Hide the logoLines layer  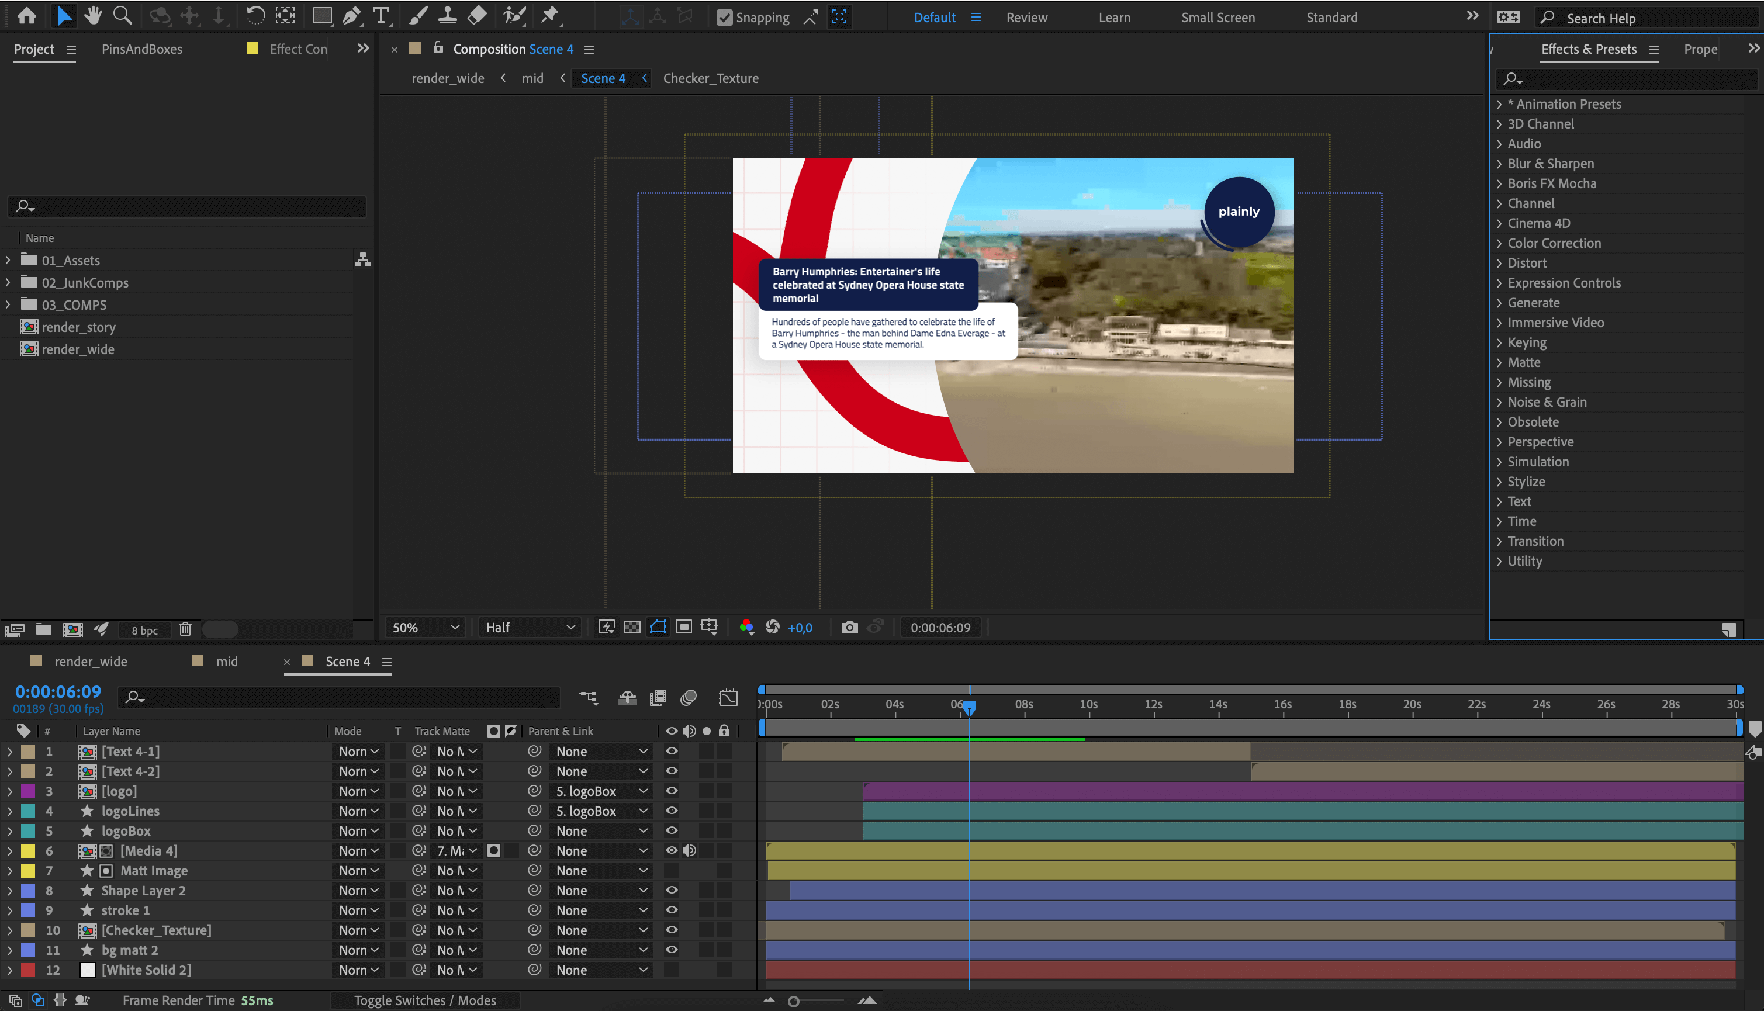670,811
